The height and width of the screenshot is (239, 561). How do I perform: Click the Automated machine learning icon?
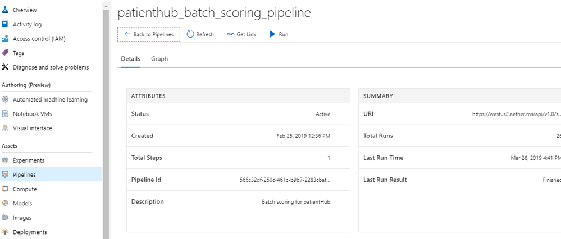(x=6, y=99)
